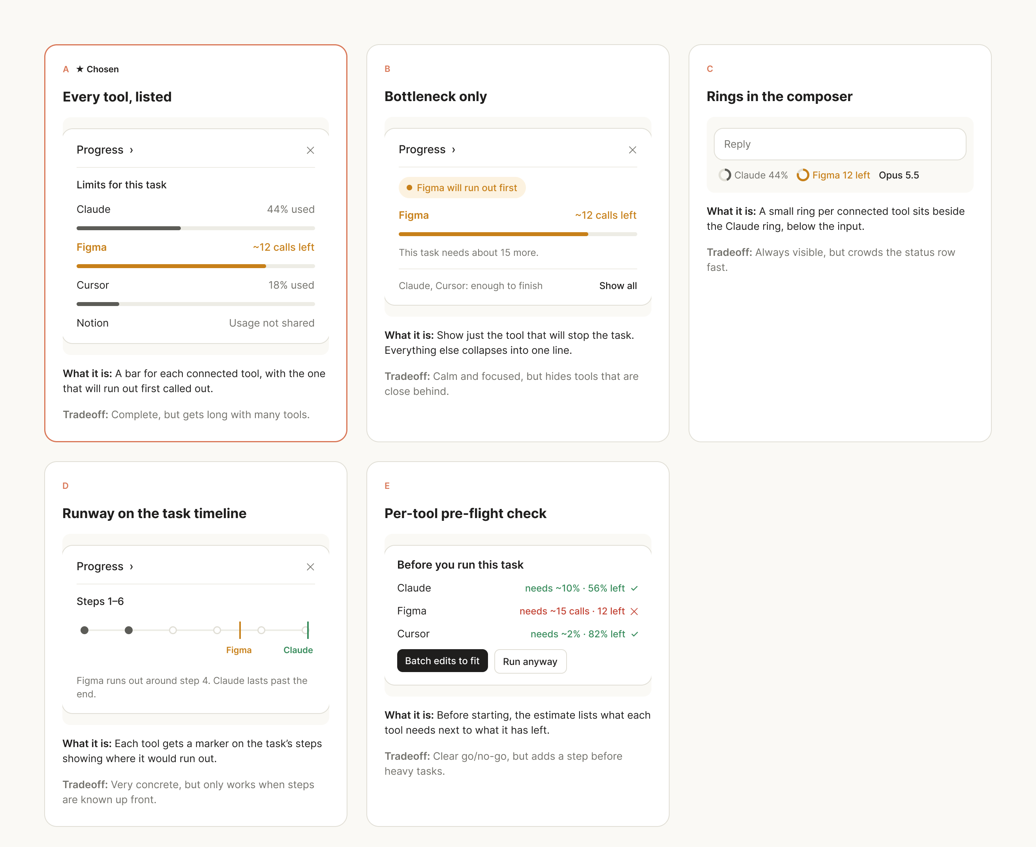Click the green Claude marker on timeline

click(308, 630)
